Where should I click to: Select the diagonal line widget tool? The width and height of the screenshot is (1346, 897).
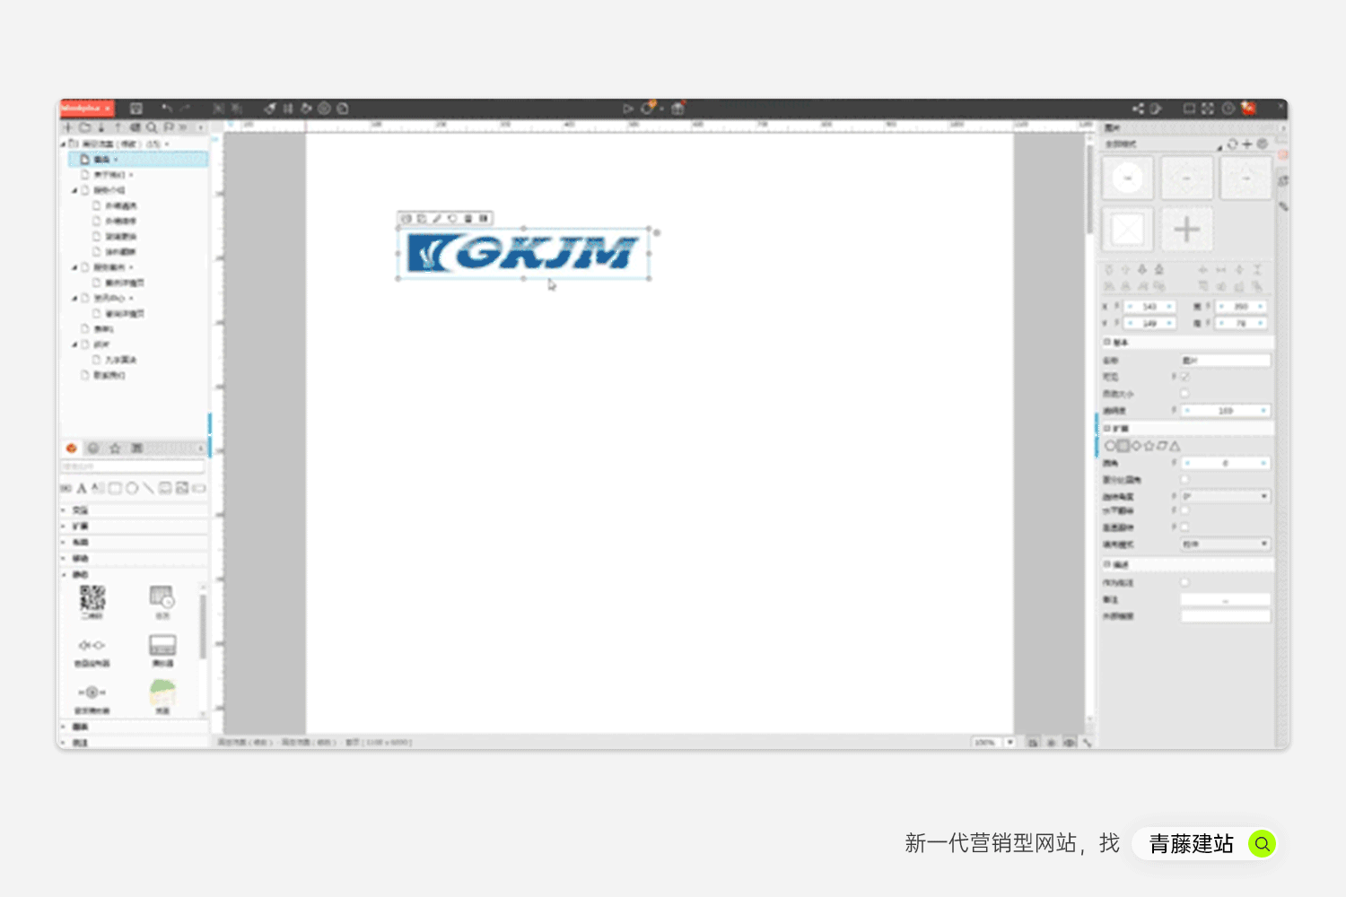tap(148, 489)
